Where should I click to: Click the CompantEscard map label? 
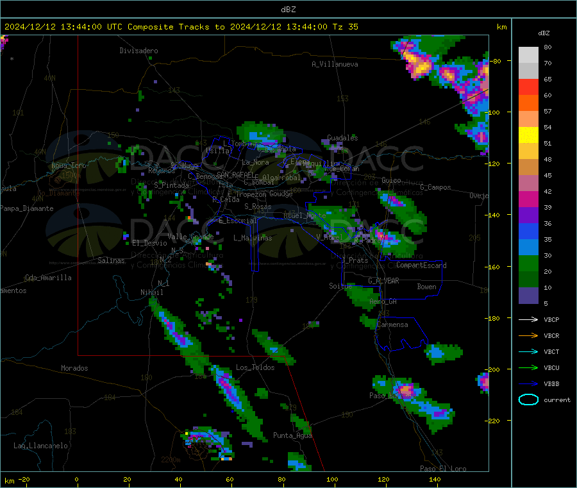421,265
